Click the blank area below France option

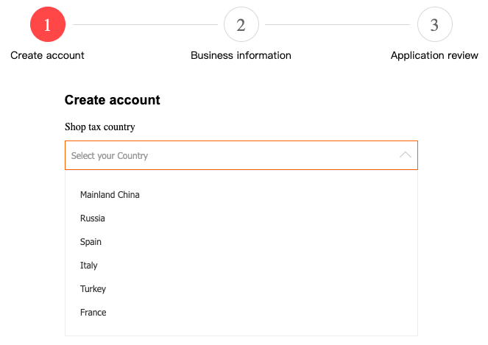(241, 329)
